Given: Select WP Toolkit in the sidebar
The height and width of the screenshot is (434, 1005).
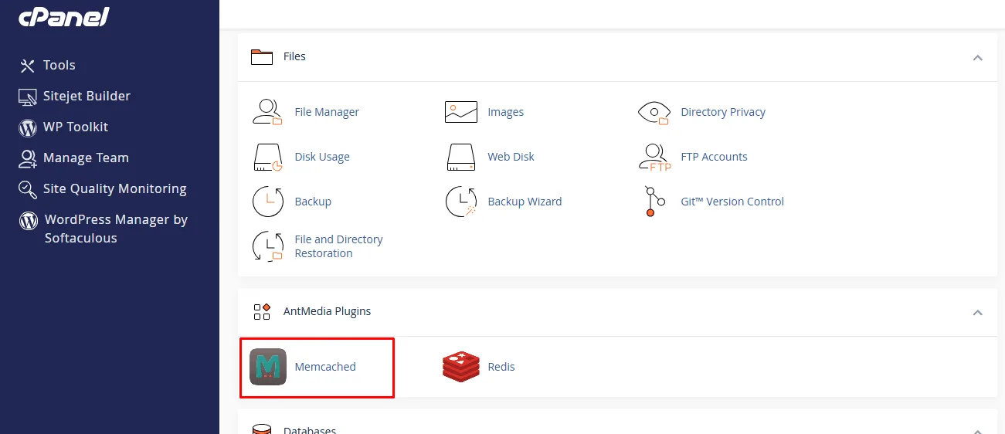Looking at the screenshot, I should 75,127.
